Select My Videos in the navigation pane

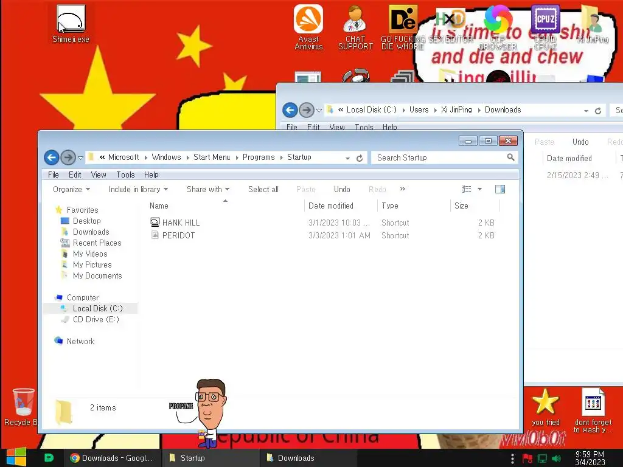coord(84,254)
